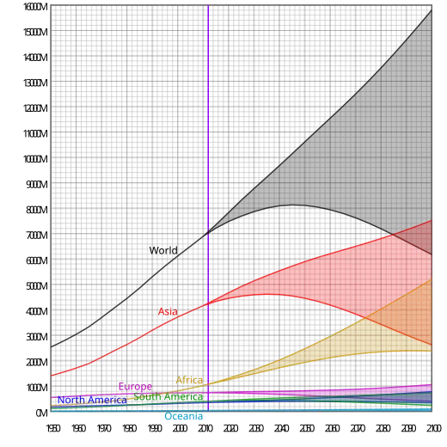
Task: Click the 1980 x-axis label
Action: (x=129, y=428)
